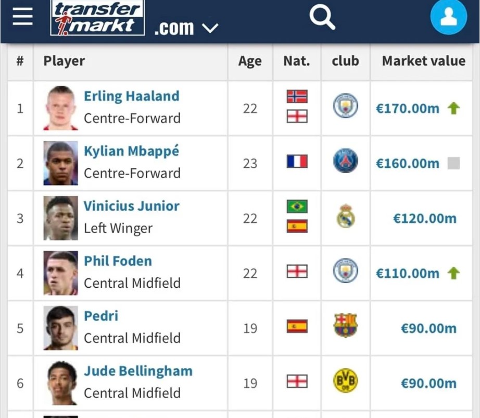The width and height of the screenshot is (480, 418).
Task: Open the hamburger menu
Action: click(x=22, y=17)
